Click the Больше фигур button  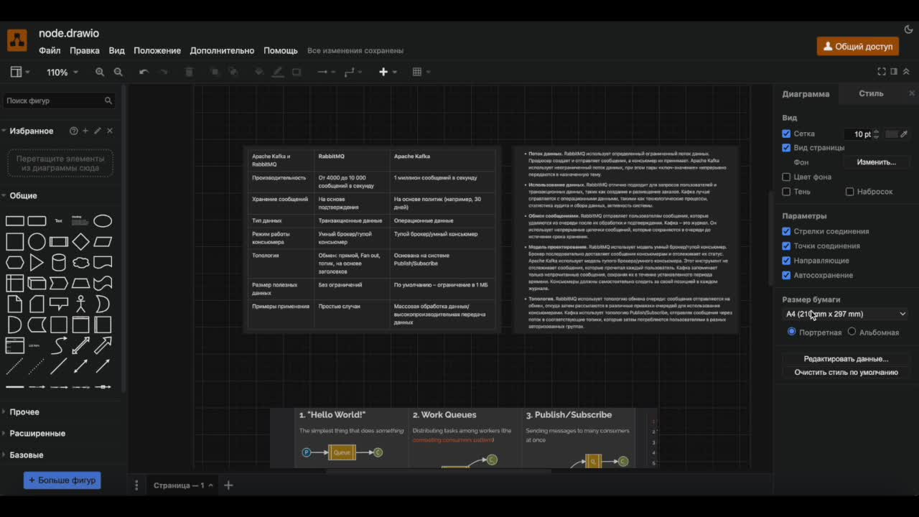62,480
